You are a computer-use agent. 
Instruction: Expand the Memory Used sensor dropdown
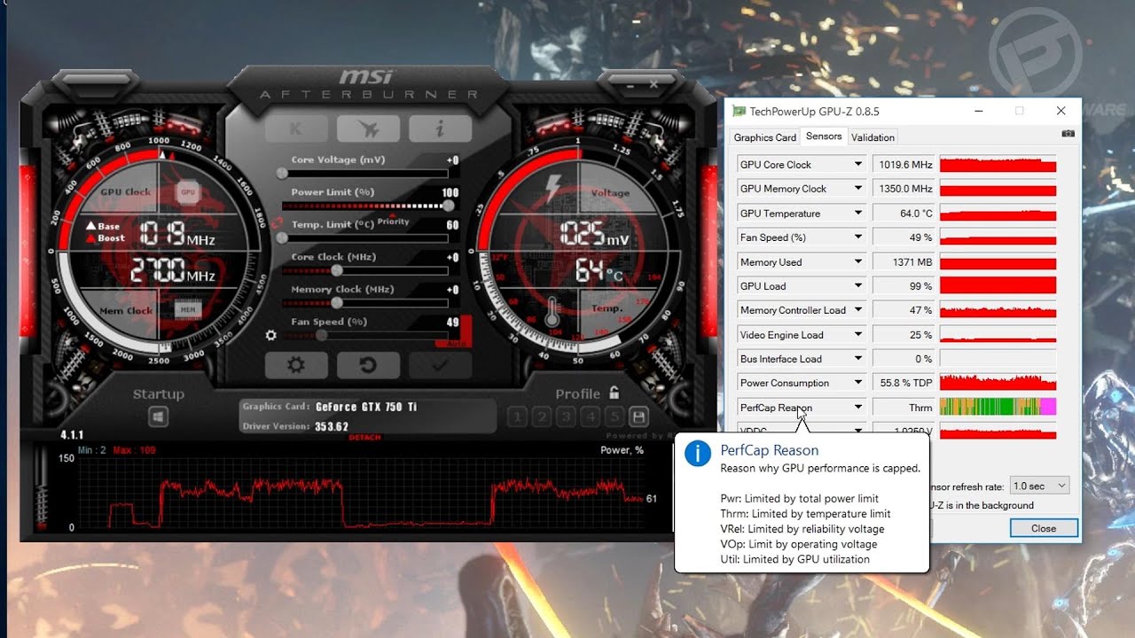click(857, 261)
